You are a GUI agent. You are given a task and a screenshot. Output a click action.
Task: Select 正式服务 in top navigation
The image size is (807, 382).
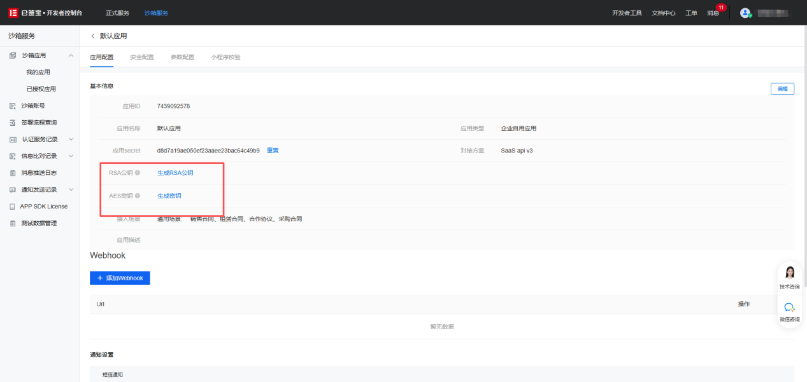click(117, 13)
